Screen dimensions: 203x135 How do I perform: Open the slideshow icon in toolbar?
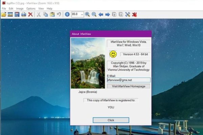point(10,15)
